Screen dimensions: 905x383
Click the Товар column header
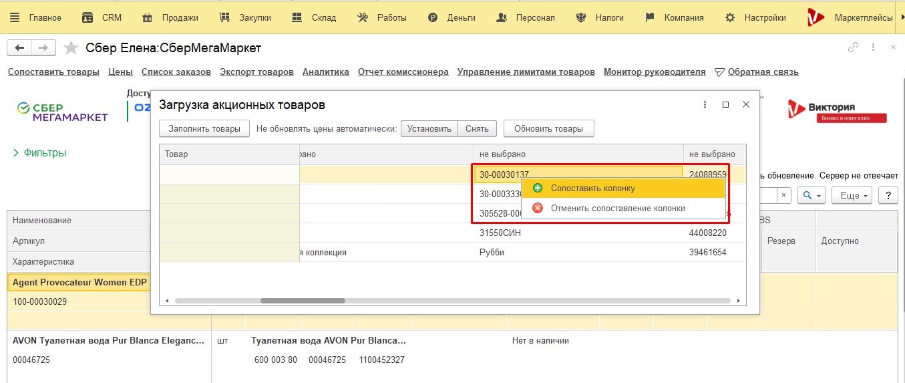229,154
